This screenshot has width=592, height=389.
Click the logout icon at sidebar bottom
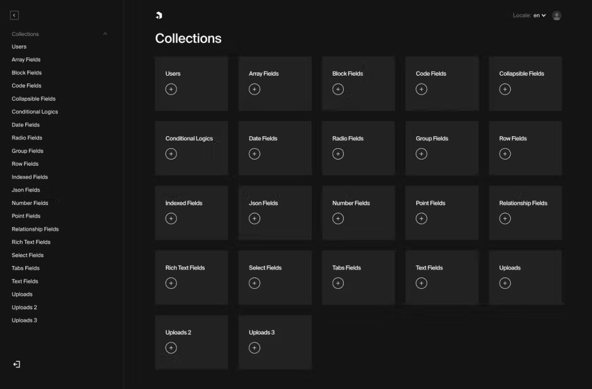16,364
